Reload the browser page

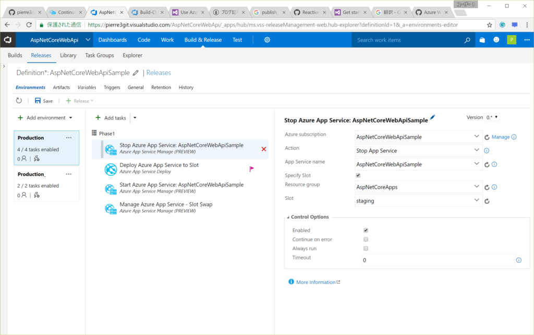coord(29,25)
